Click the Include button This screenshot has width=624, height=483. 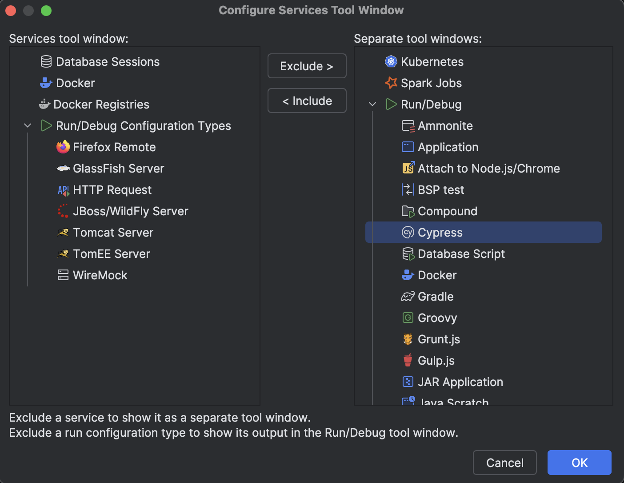click(x=307, y=101)
